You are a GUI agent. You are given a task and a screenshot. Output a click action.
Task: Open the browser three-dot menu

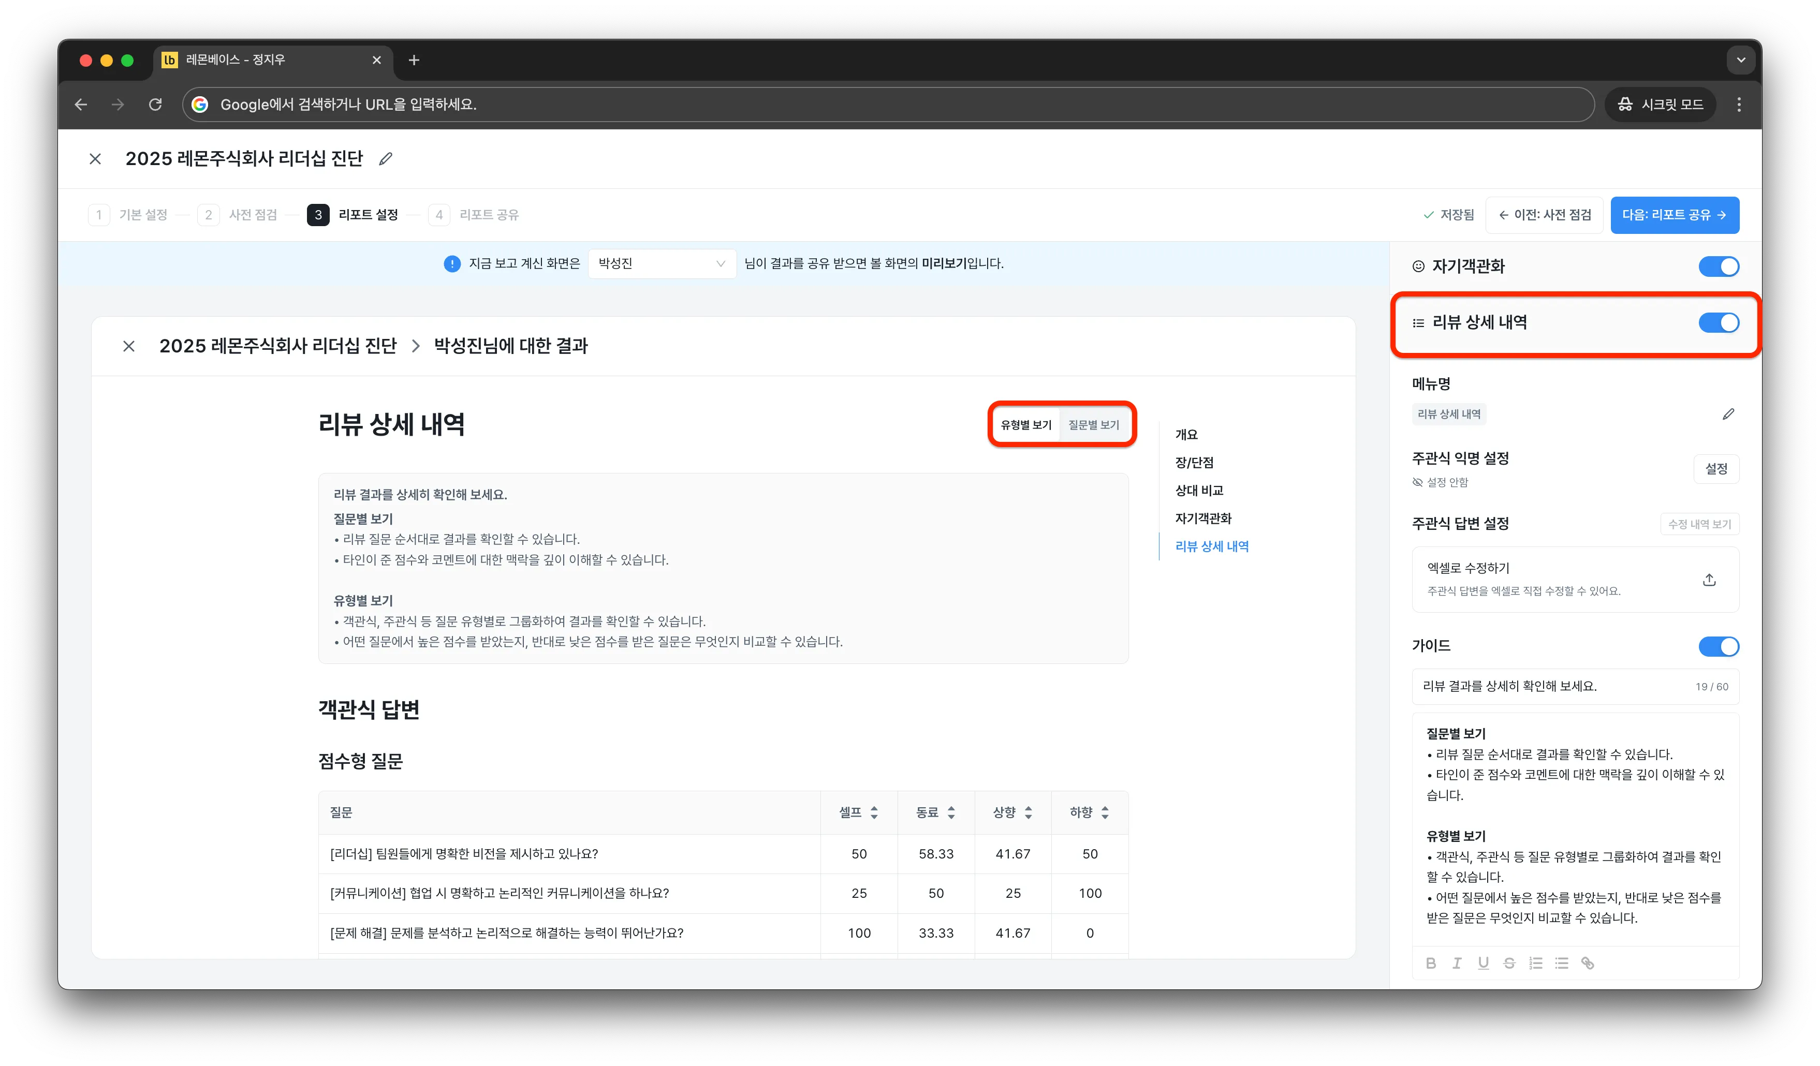[1738, 105]
